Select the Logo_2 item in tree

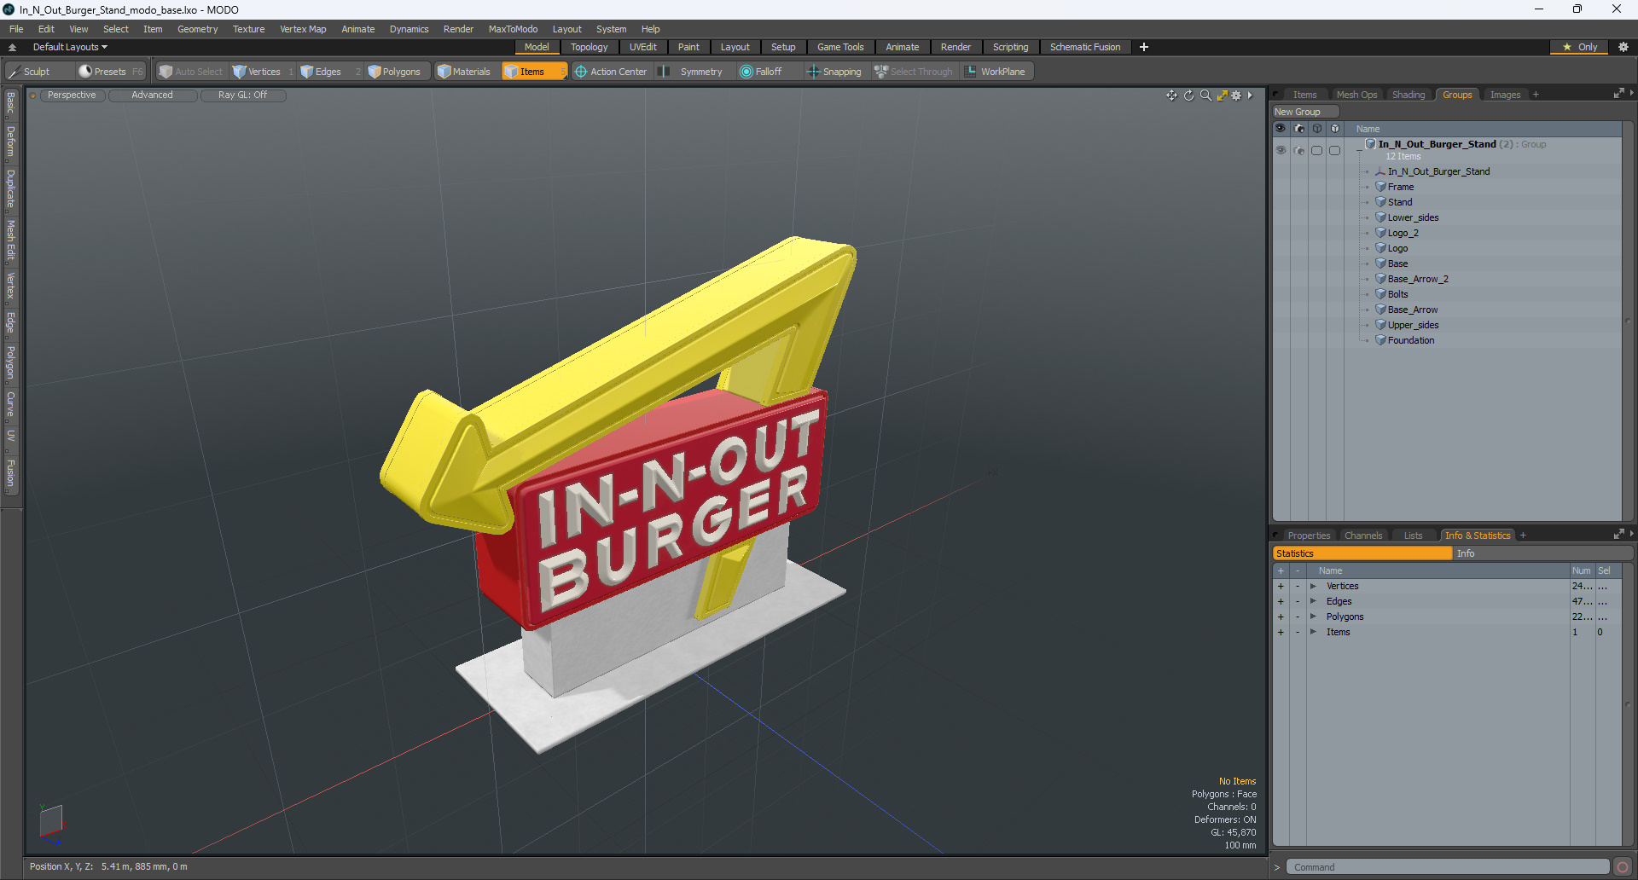pyautogui.click(x=1403, y=233)
